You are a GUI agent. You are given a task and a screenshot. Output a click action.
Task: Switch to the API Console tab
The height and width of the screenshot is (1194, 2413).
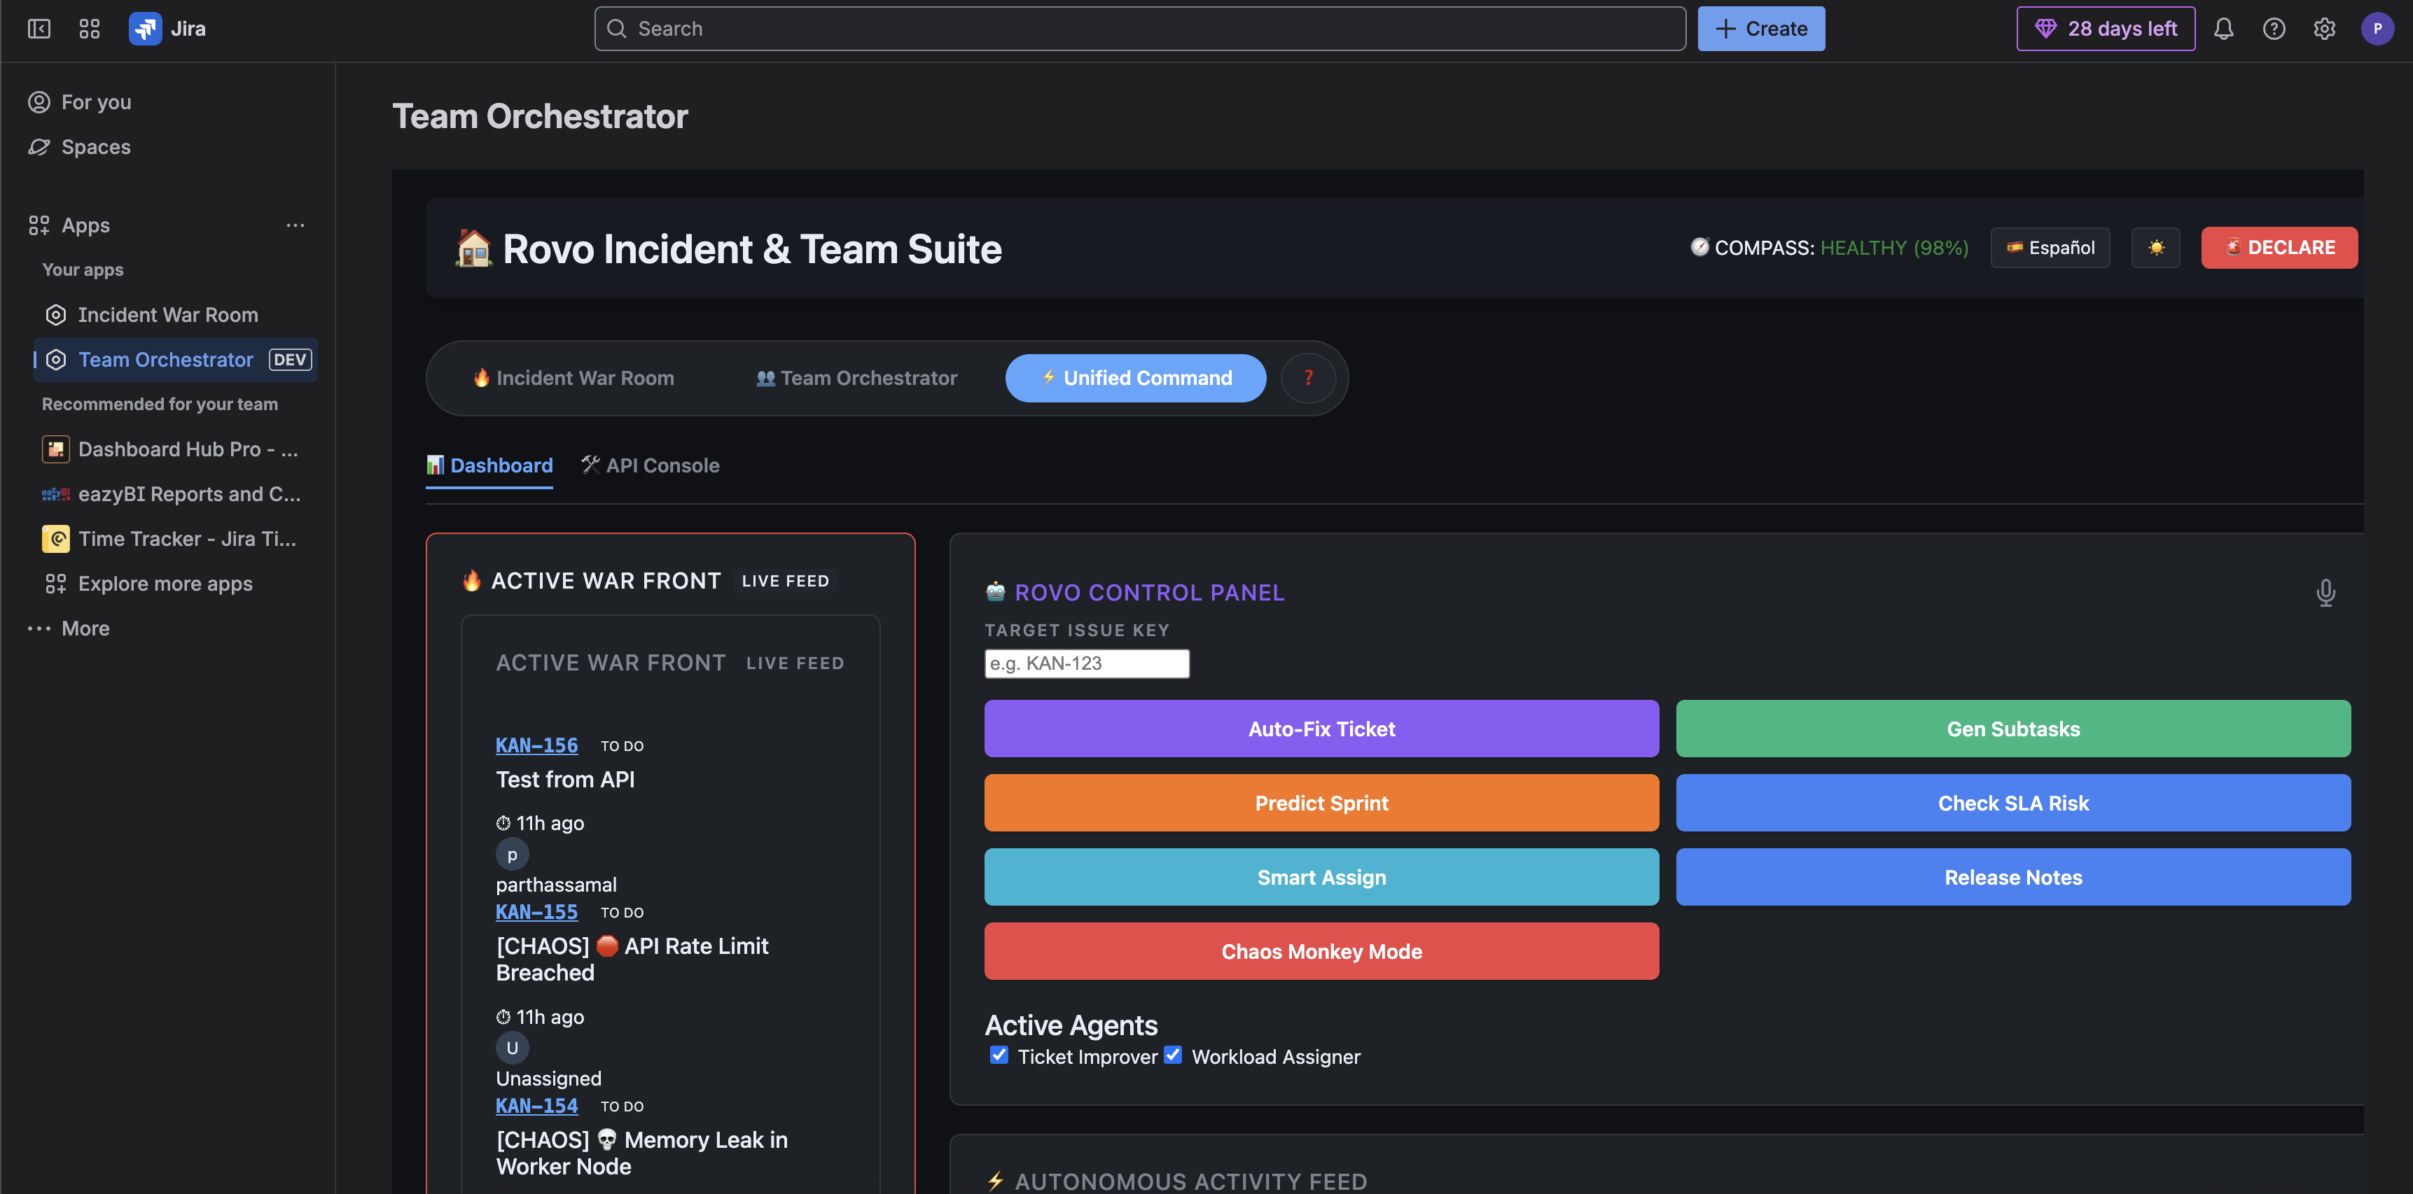click(x=650, y=465)
